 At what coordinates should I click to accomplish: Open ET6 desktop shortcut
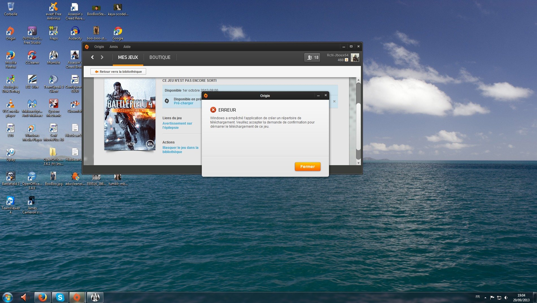point(11,130)
